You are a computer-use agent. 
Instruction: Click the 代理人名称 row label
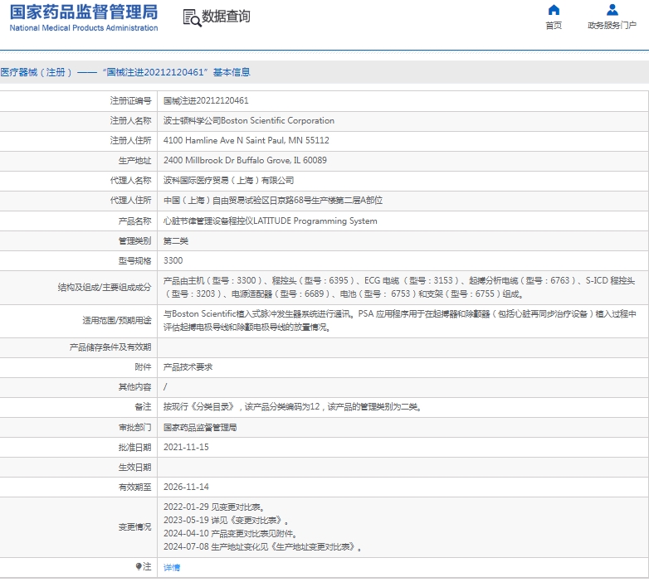[131, 181]
